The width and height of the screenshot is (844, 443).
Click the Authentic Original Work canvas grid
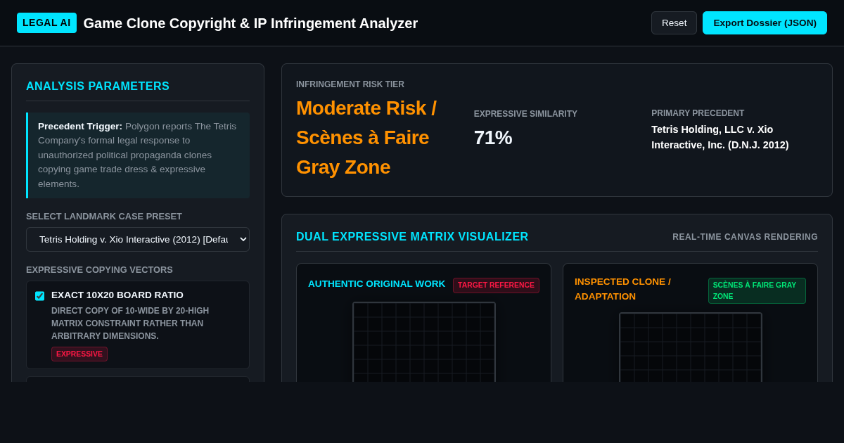[424, 342]
